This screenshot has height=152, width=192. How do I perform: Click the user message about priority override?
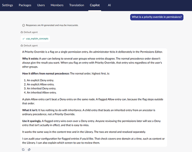(157, 17)
